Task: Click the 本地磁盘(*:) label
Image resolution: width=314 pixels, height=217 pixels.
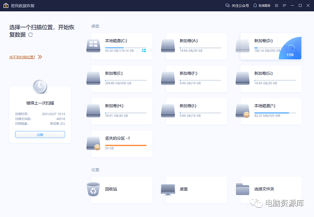Action: (x=265, y=106)
